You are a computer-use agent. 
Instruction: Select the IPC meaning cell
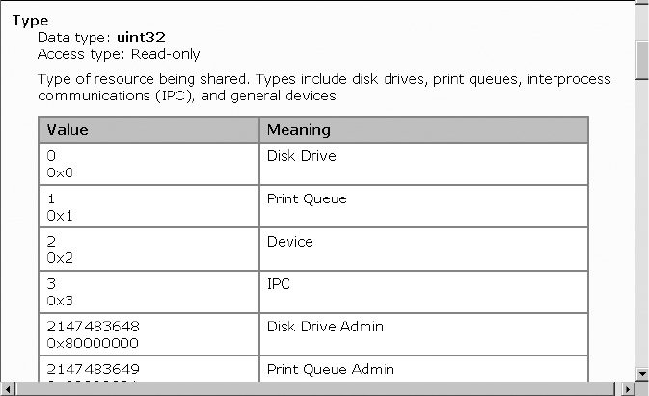(x=279, y=284)
